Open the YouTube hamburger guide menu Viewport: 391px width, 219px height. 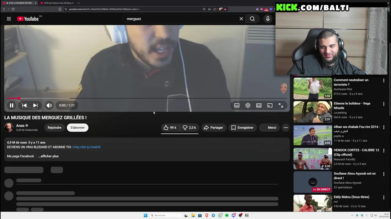(x=9, y=19)
